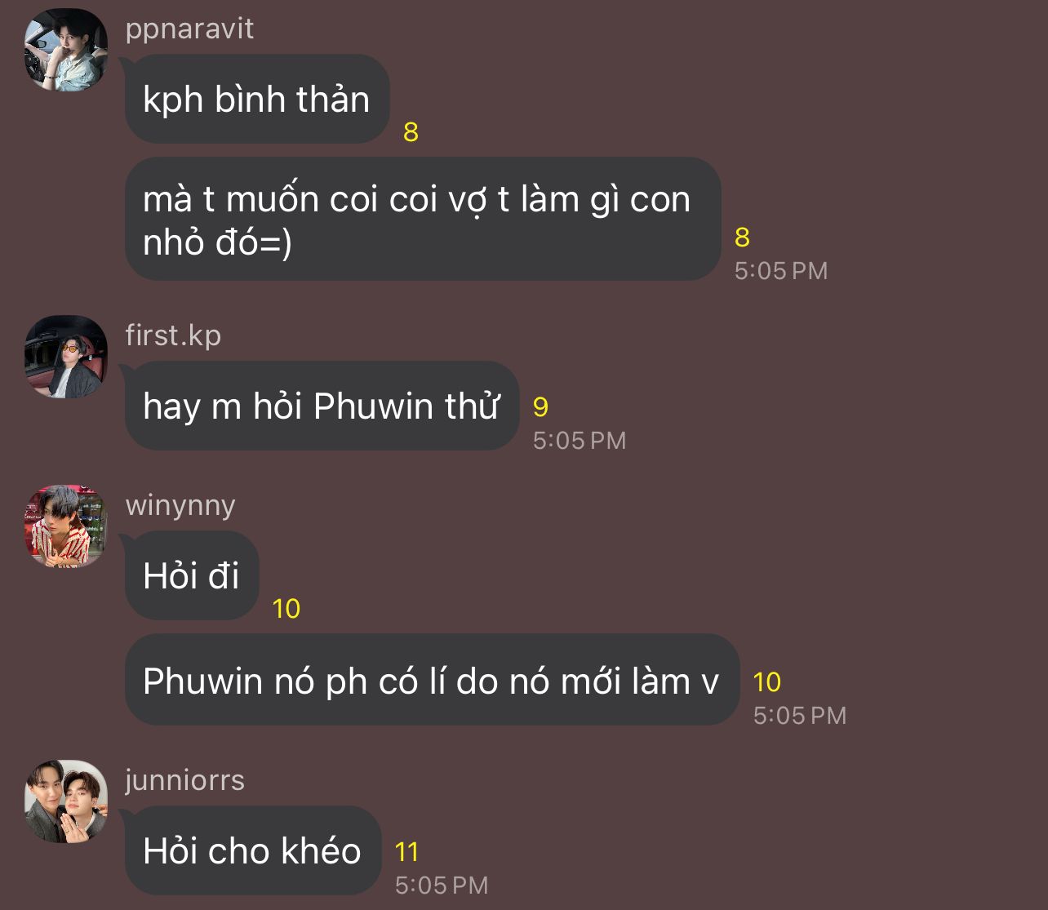Select the winynny username text

[x=180, y=506]
